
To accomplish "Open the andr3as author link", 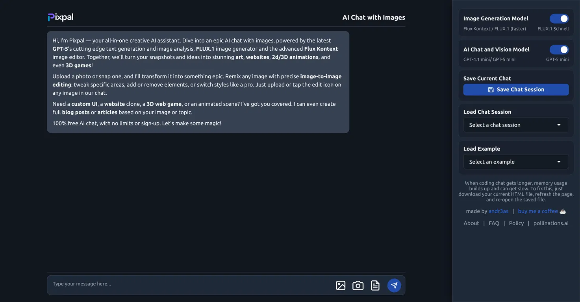I will coord(498,212).
